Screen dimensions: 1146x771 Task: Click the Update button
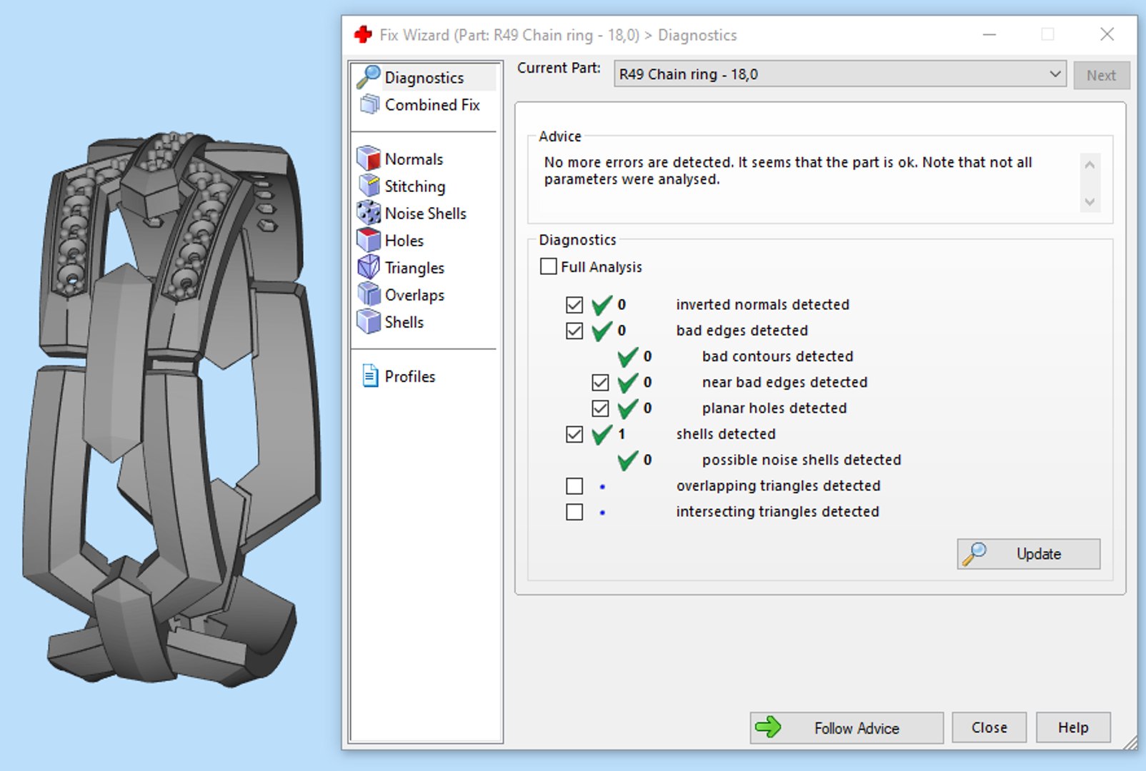tap(1028, 554)
